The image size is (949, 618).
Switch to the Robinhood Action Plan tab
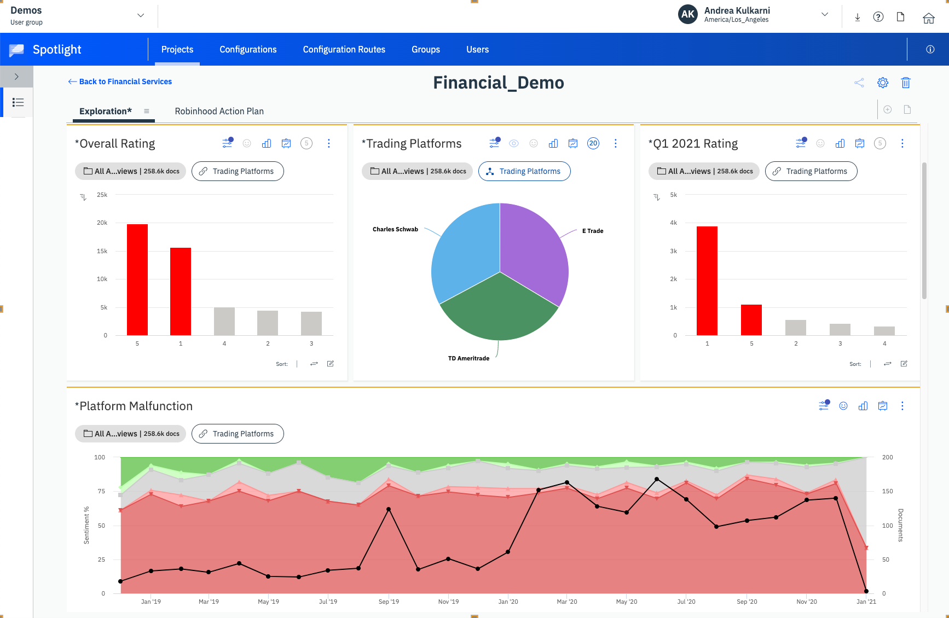(x=219, y=111)
